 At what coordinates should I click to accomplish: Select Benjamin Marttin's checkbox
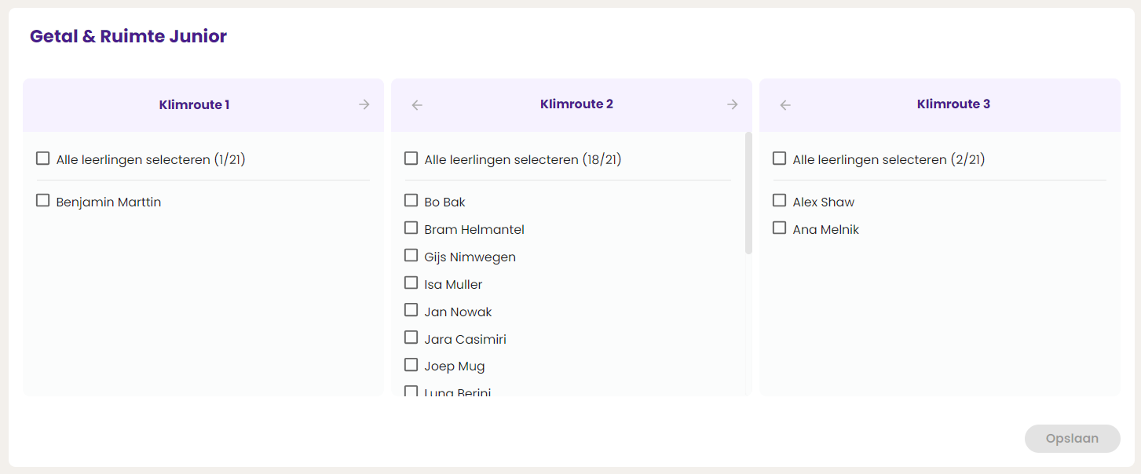[42, 200]
